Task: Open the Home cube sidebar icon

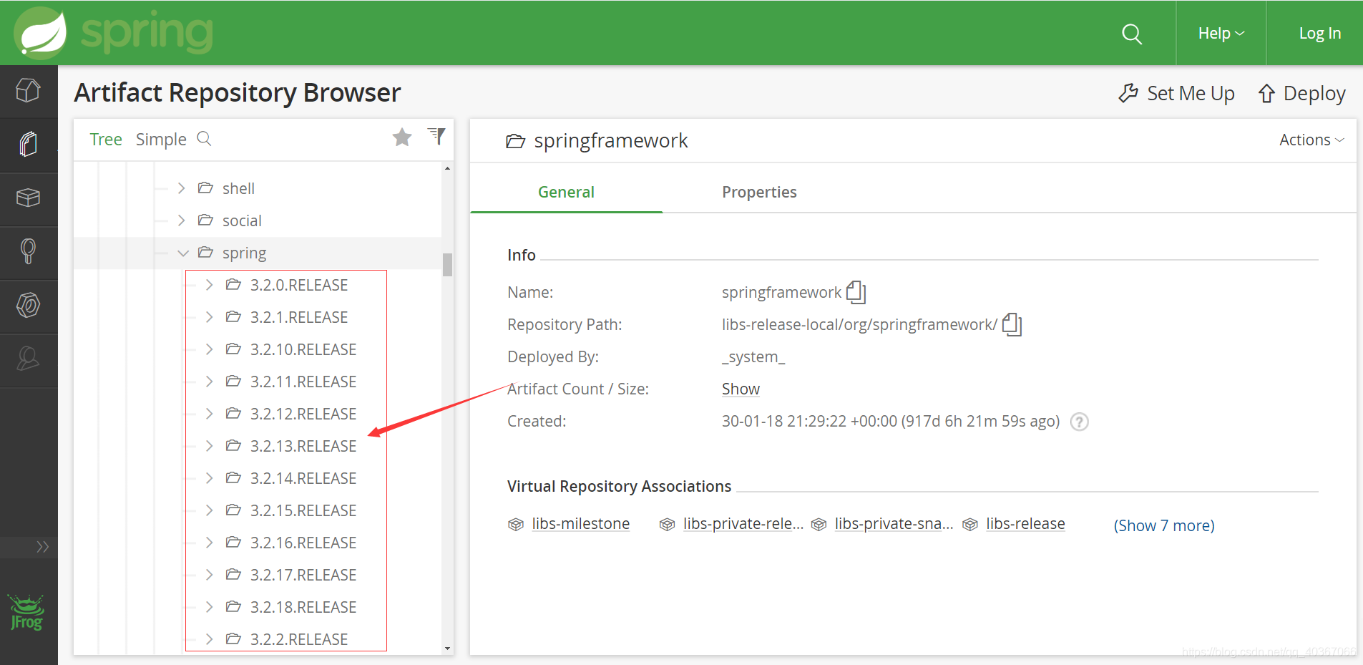Action: pyautogui.click(x=28, y=91)
